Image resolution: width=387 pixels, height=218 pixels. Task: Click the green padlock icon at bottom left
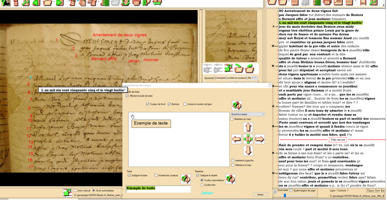click(67, 193)
